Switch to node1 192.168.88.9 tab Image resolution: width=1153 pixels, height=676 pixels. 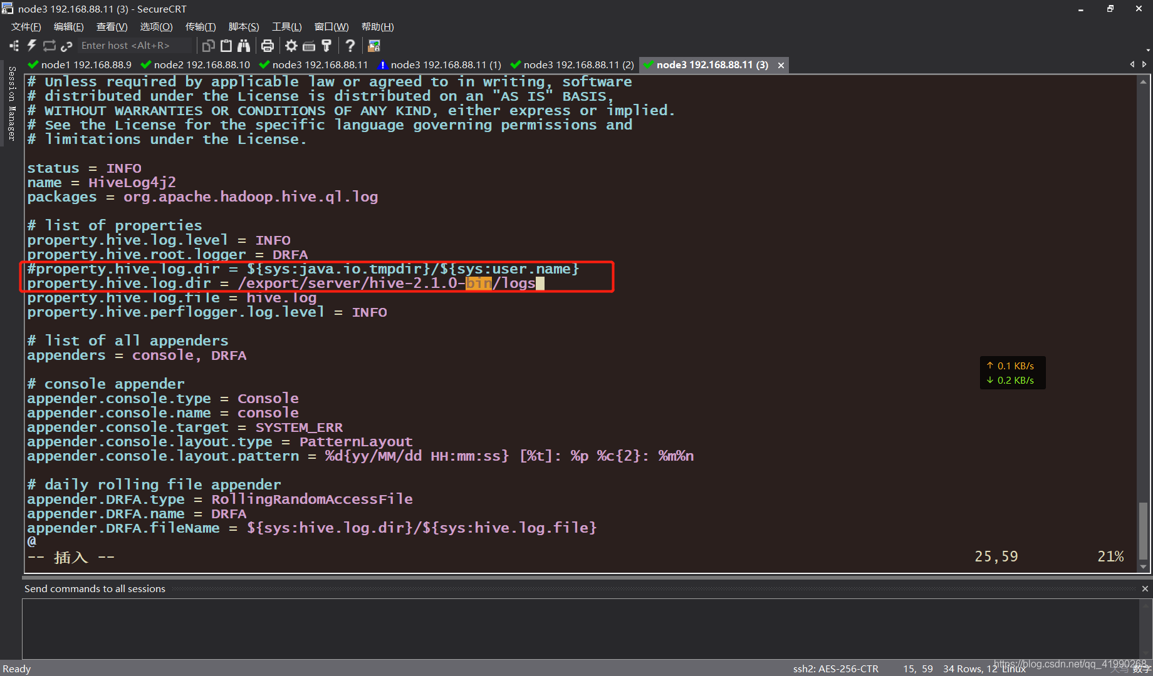80,64
